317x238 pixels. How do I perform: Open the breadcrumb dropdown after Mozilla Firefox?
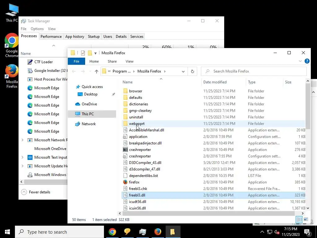pos(165,71)
